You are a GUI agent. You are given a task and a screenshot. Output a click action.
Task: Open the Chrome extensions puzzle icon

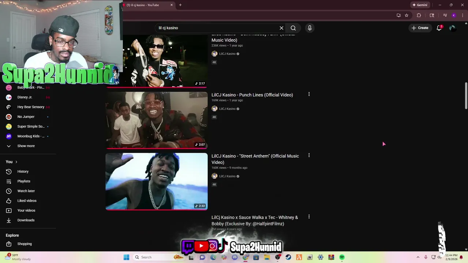(x=419, y=15)
